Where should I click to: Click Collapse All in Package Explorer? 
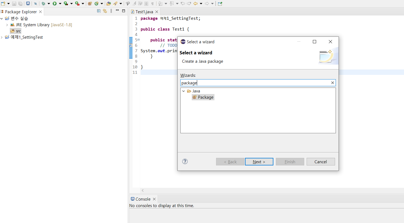(x=99, y=11)
